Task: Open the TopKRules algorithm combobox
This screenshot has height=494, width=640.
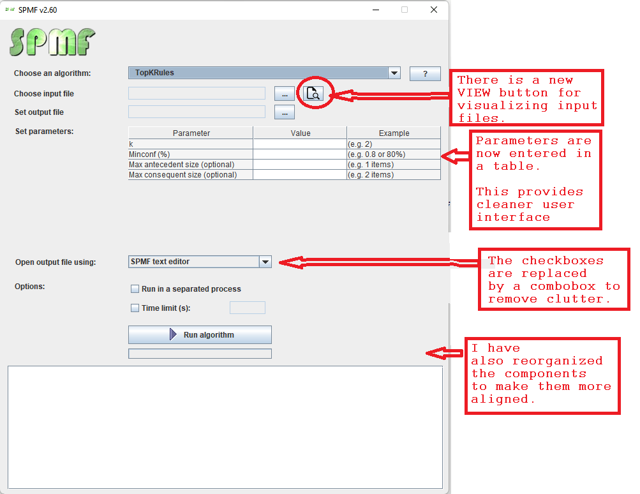Action: pyautogui.click(x=264, y=73)
